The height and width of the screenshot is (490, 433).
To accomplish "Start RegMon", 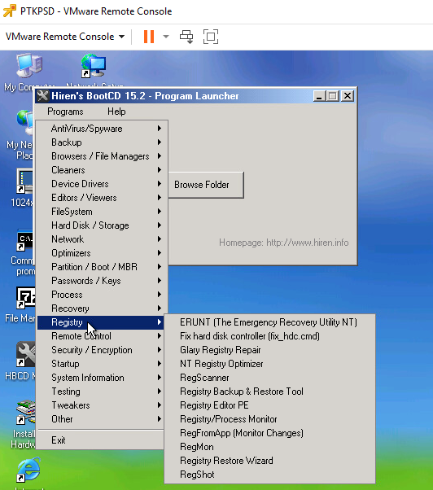I will [x=269, y=447].
